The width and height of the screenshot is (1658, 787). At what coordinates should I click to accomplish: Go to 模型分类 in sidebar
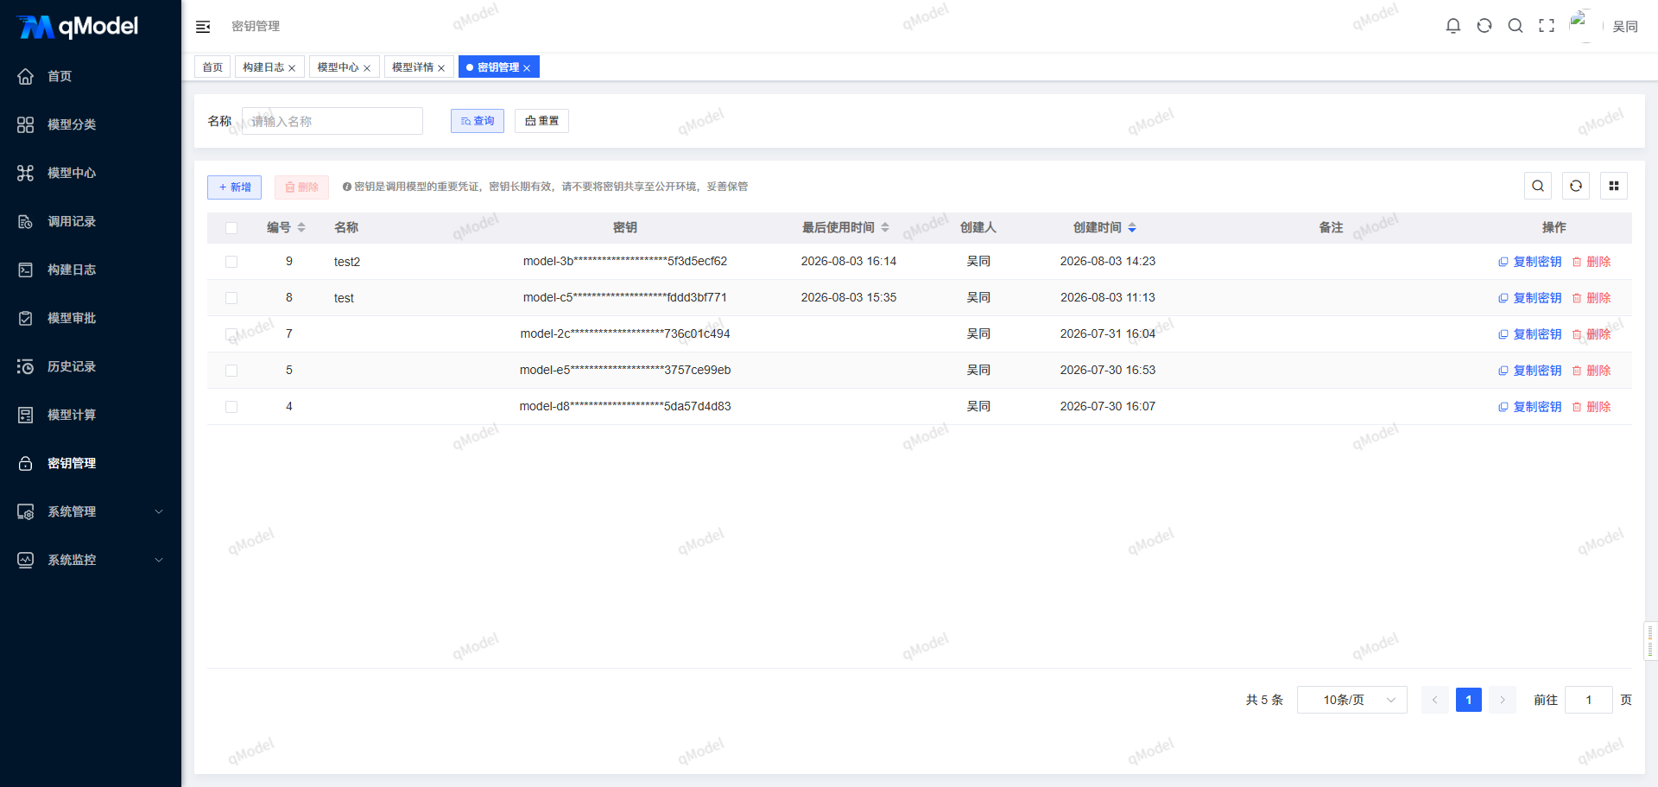click(91, 124)
